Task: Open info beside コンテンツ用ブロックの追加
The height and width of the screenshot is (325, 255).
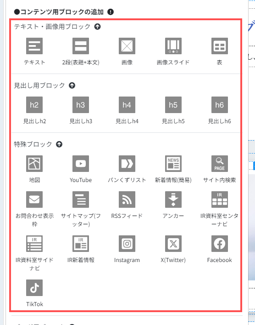Action: pyautogui.click(x=111, y=12)
